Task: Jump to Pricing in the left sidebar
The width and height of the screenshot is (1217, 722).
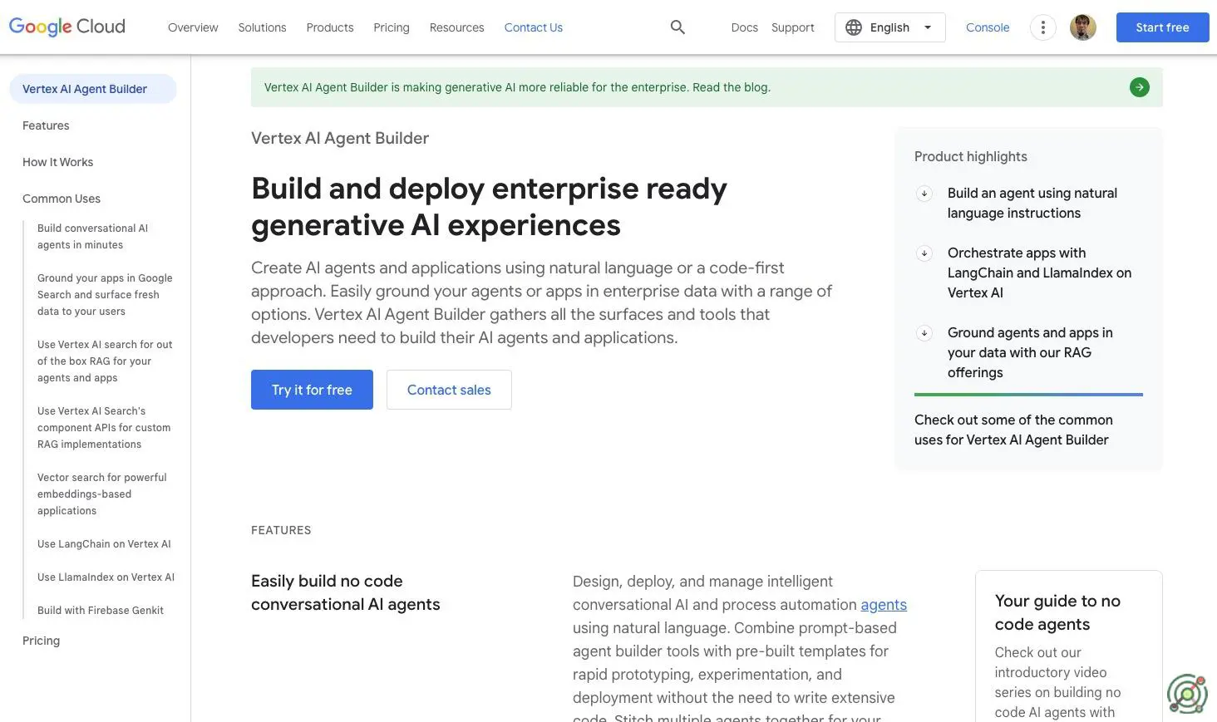Action: (41, 641)
